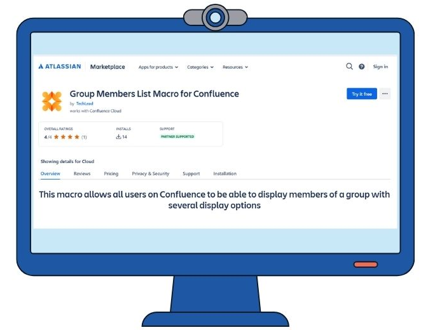Click the installs count 14
The width and height of the screenshot is (435, 330).
[125, 137]
